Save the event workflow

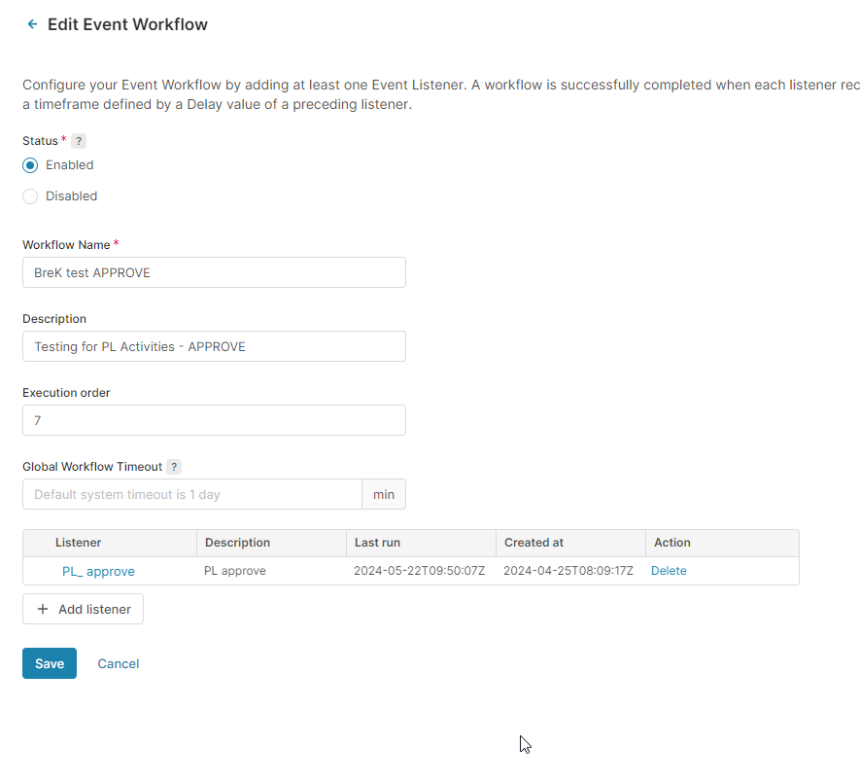tap(50, 663)
